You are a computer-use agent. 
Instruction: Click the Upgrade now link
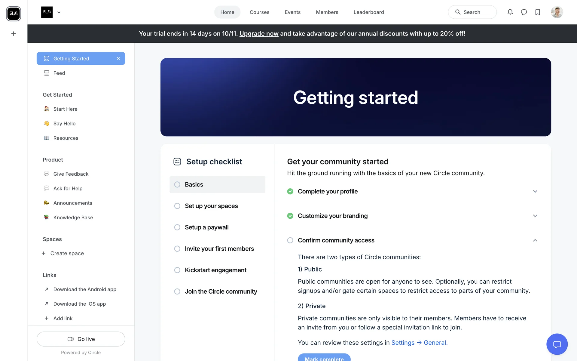click(259, 34)
